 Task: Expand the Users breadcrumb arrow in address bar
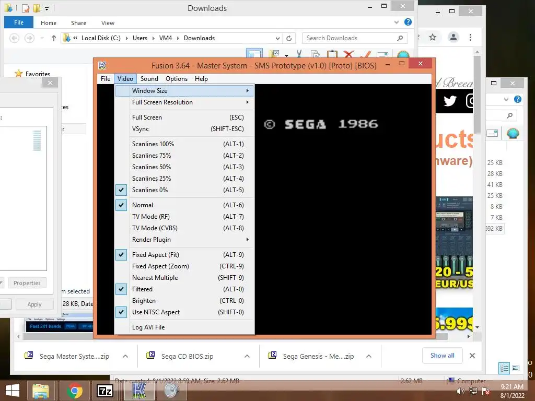153,38
